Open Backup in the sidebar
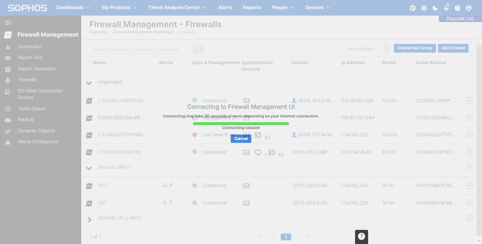 [x=26, y=119]
